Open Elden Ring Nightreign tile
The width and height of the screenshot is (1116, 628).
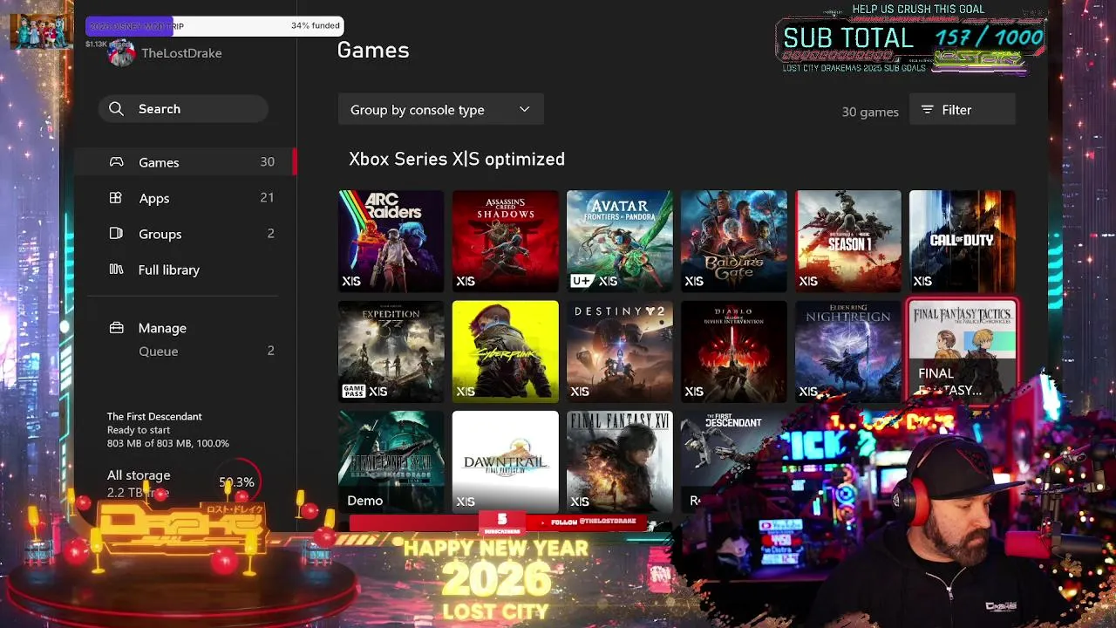847,352
